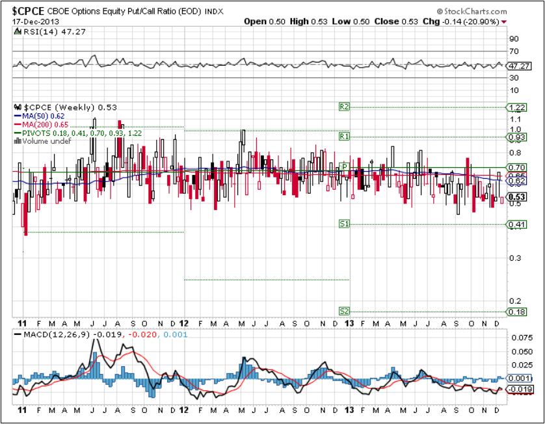Image resolution: width=545 pixels, height=424 pixels.
Task: Click the blue MA(50) line swatch in legend
Action: 18,116
